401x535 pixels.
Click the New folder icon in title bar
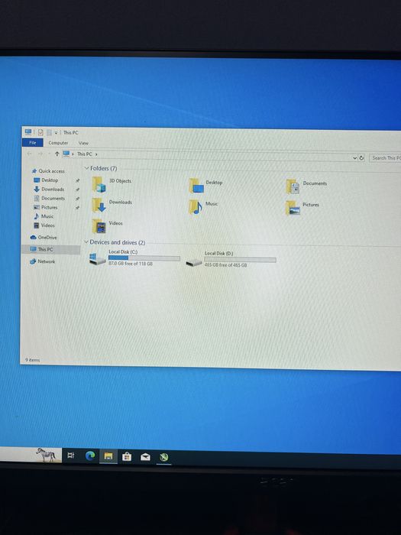[x=49, y=132]
